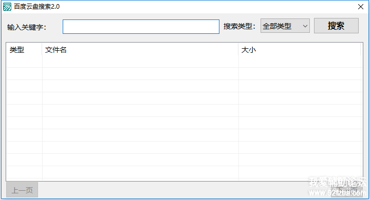Click the 搜索类型 label text
Viewport: 370px width, 200px height.
point(239,26)
